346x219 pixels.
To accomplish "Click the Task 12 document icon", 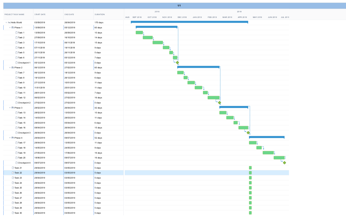I will (16, 98).
